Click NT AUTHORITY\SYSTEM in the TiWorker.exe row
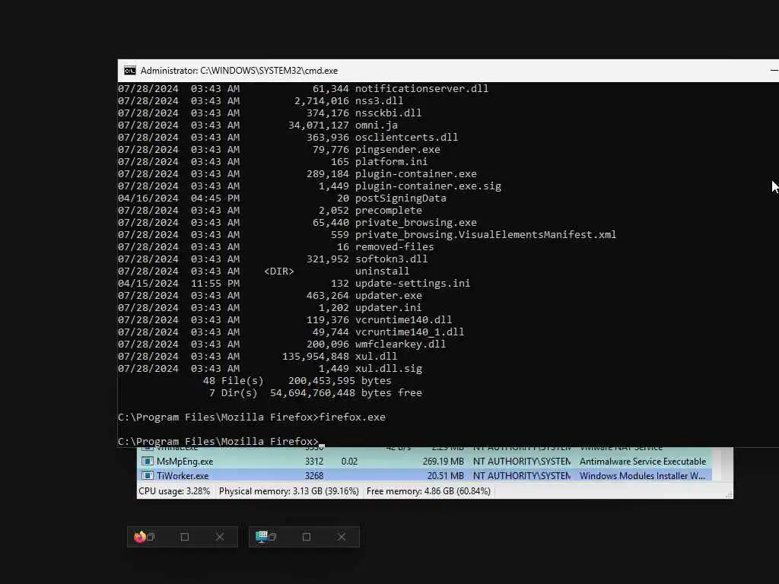 [522, 476]
